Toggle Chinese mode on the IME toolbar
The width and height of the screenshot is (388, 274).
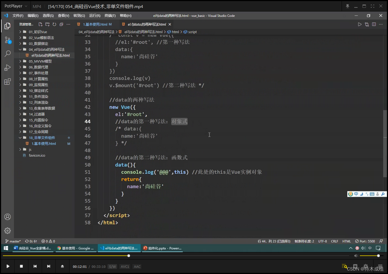[356, 194]
